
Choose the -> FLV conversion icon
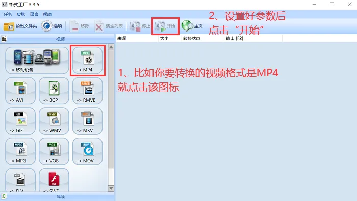click(20, 180)
